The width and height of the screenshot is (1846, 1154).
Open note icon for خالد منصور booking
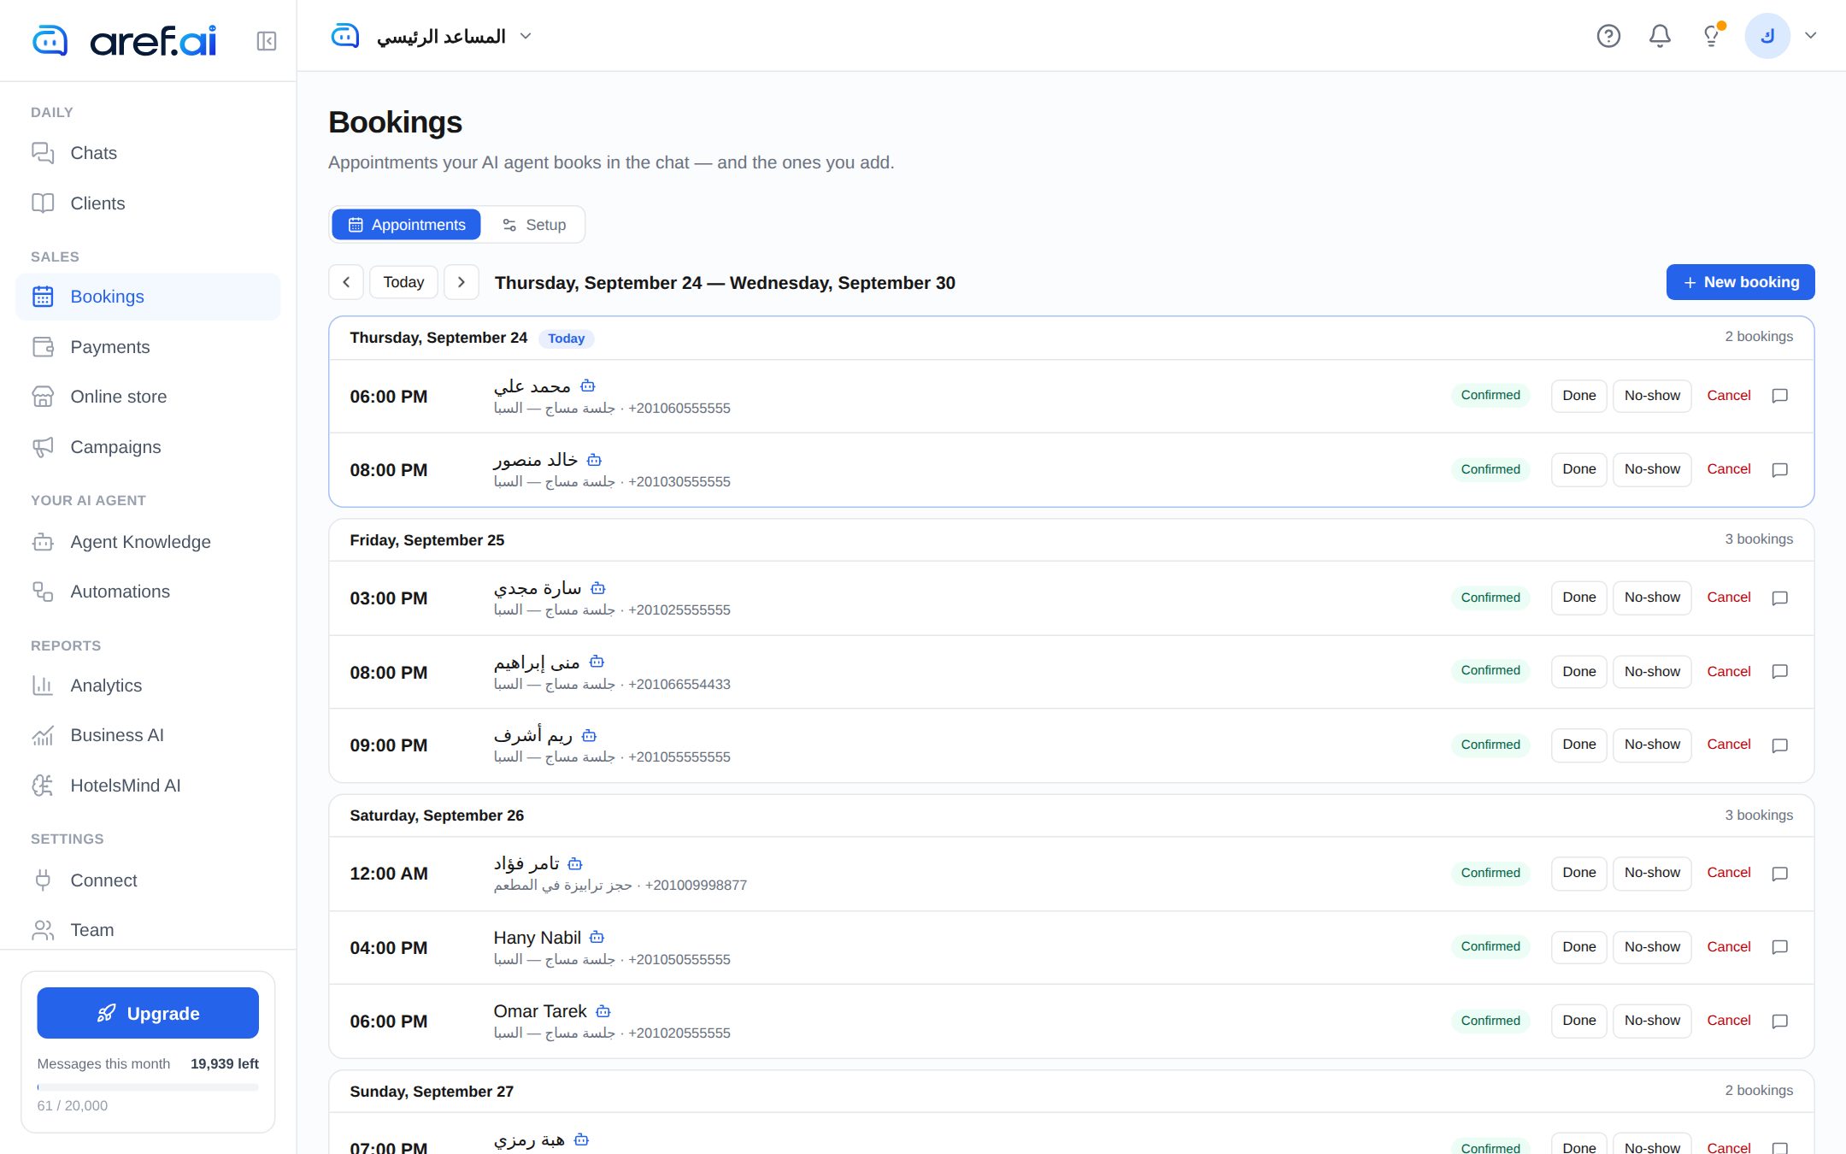click(1780, 469)
